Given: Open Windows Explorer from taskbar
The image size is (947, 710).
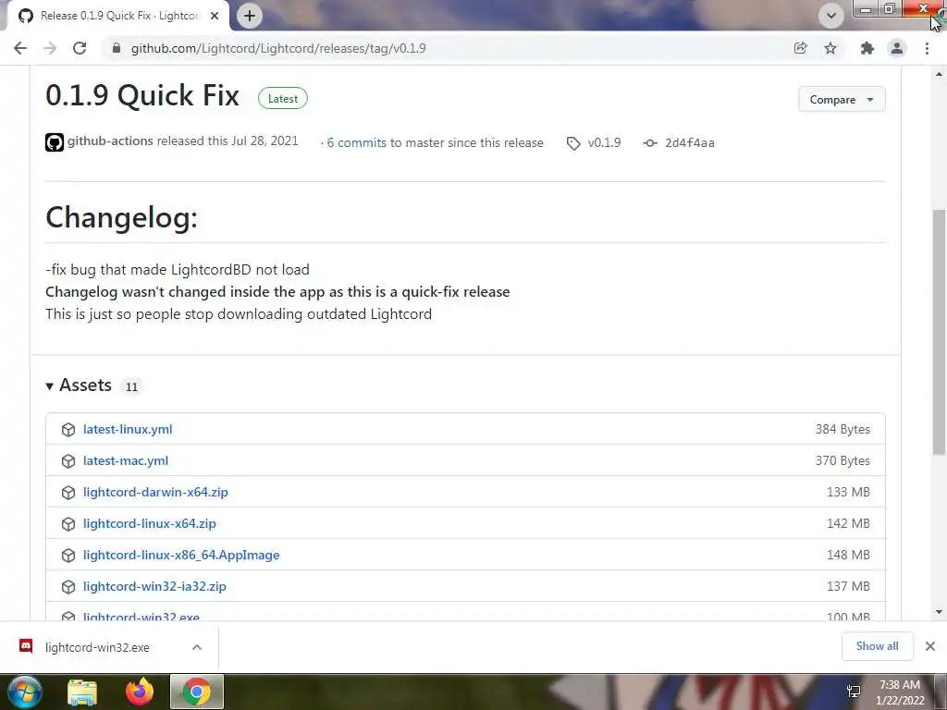Looking at the screenshot, I should (x=82, y=692).
